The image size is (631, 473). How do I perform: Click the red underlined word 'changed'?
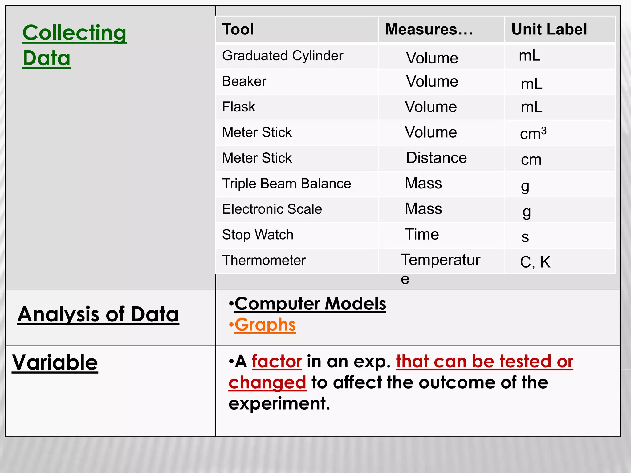267,383
